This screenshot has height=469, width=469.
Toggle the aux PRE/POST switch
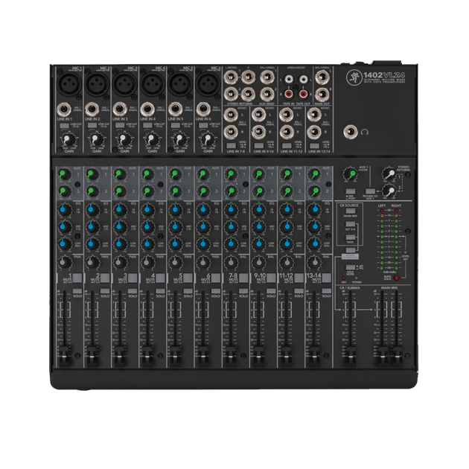[351, 191]
